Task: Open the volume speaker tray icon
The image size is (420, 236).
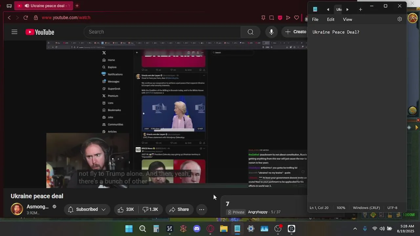Action: pyautogui.click(x=382, y=229)
